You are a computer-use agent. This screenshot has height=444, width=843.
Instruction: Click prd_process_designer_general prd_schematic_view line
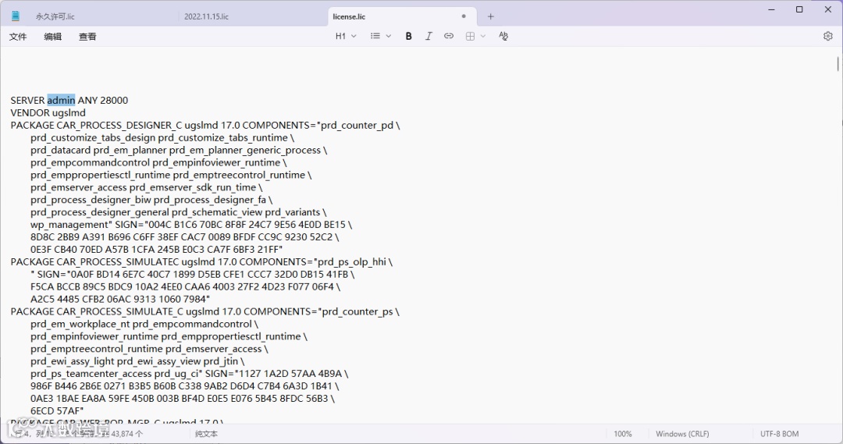tap(178, 211)
